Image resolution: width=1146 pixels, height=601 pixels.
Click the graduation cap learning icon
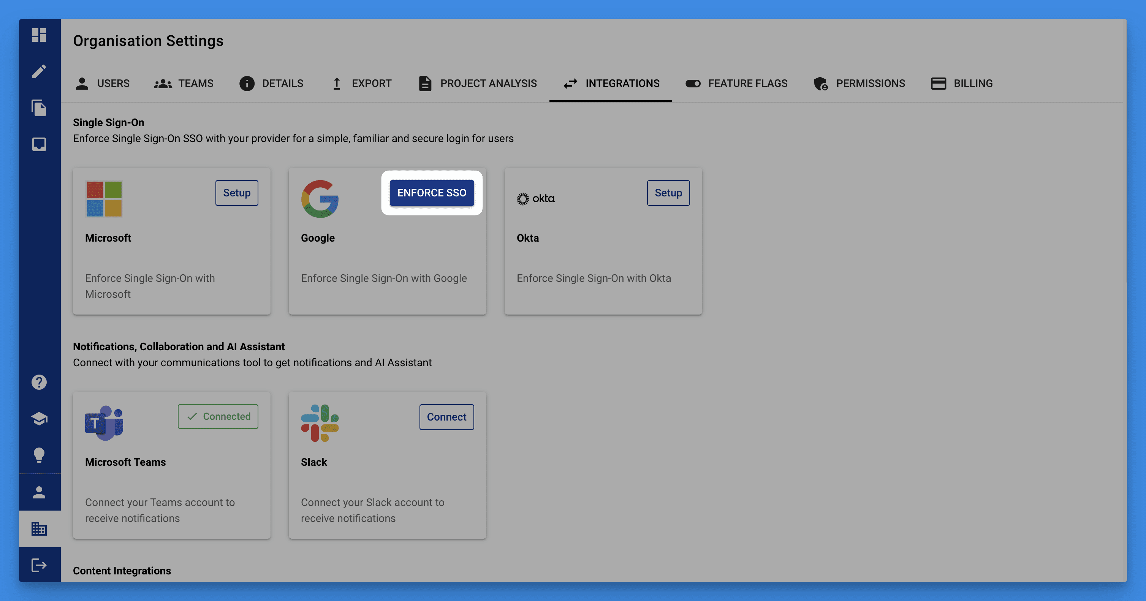[39, 419]
